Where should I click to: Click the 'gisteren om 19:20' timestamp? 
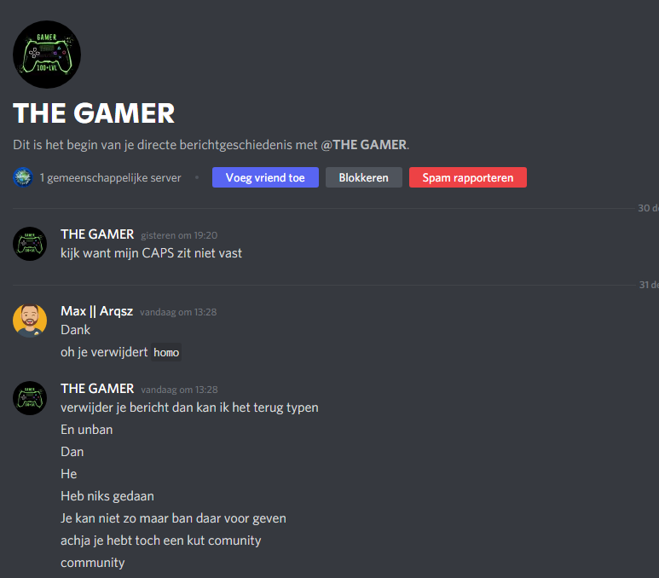point(179,235)
